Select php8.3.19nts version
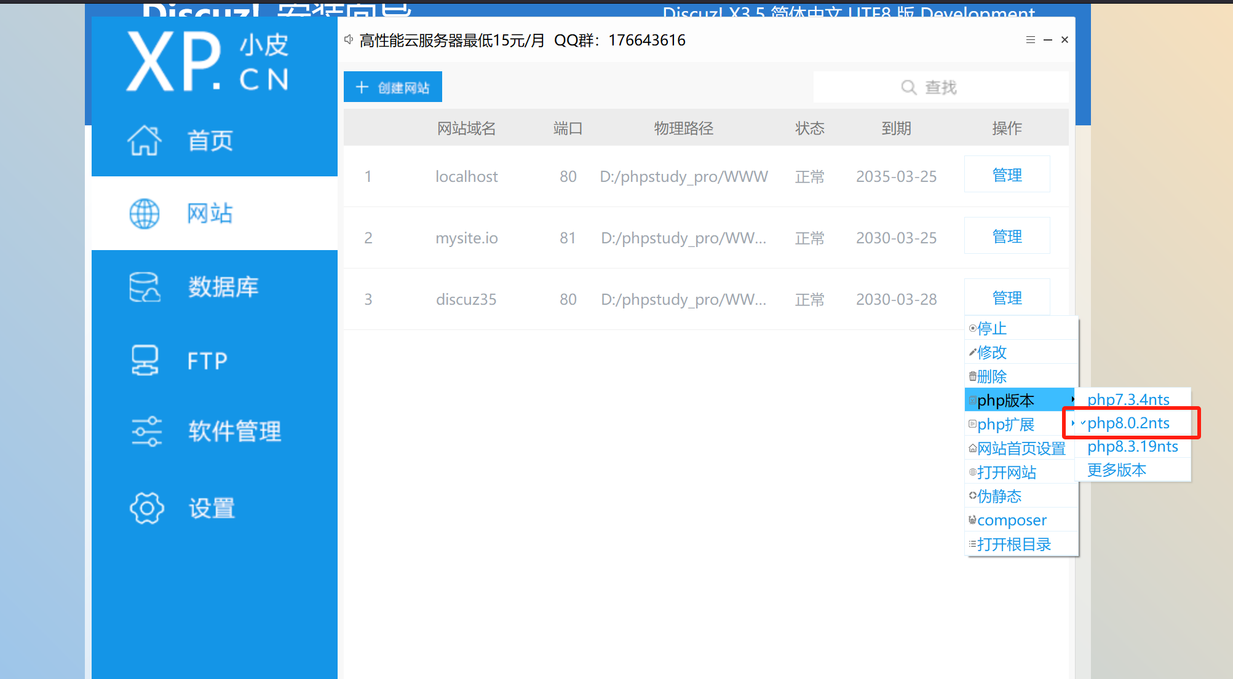 tap(1133, 447)
